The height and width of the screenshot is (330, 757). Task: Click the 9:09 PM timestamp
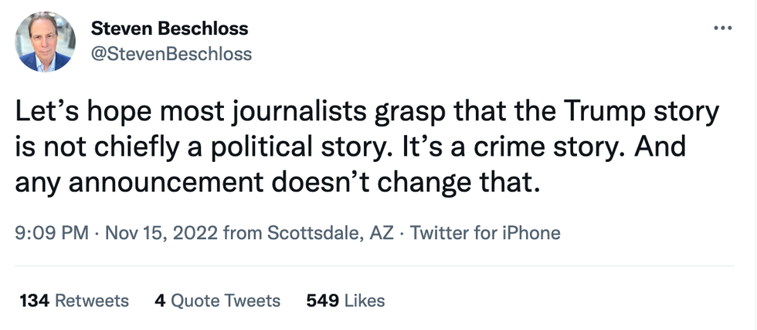[52, 233]
